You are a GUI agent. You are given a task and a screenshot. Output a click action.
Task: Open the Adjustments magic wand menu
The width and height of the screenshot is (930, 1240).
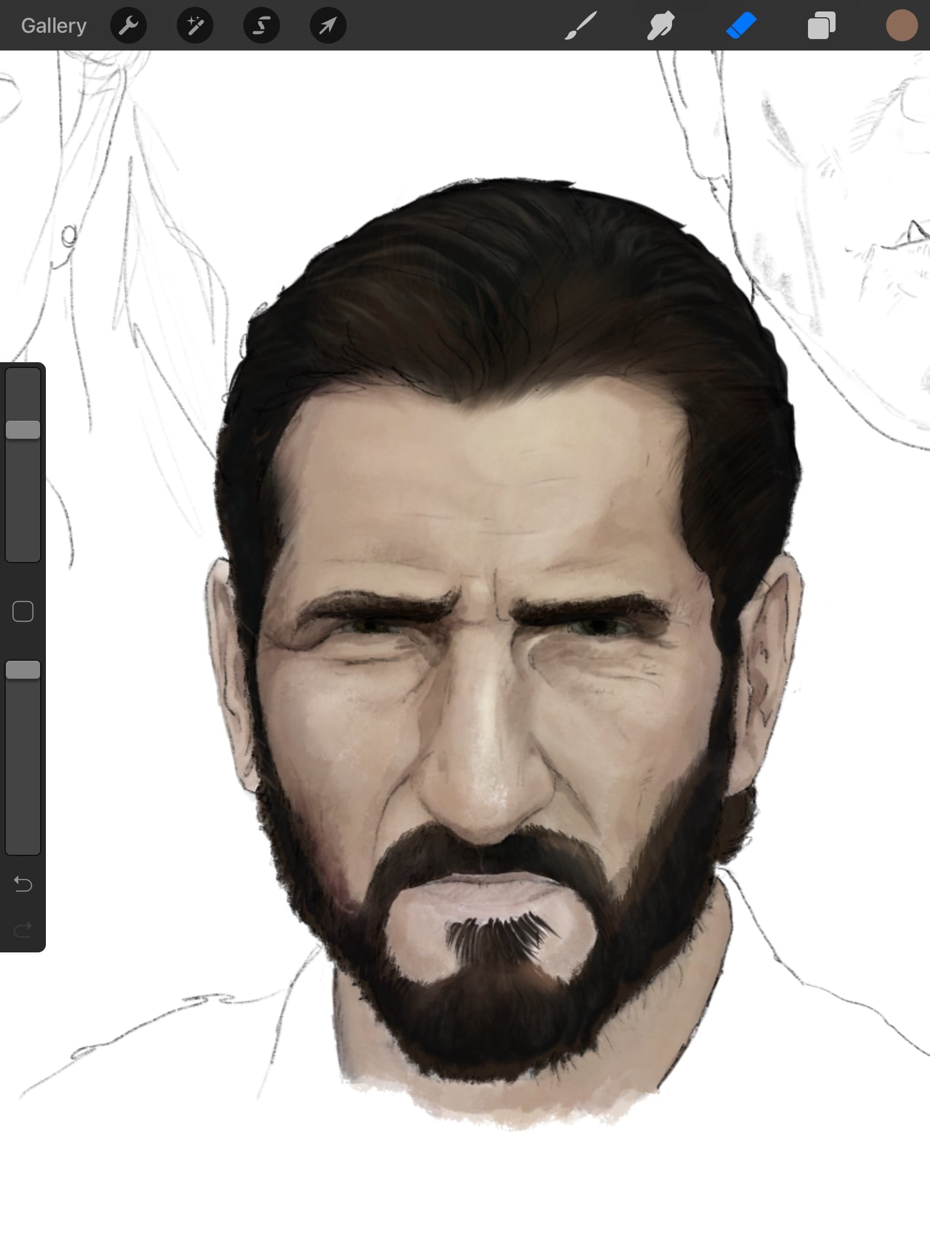pyautogui.click(x=195, y=26)
